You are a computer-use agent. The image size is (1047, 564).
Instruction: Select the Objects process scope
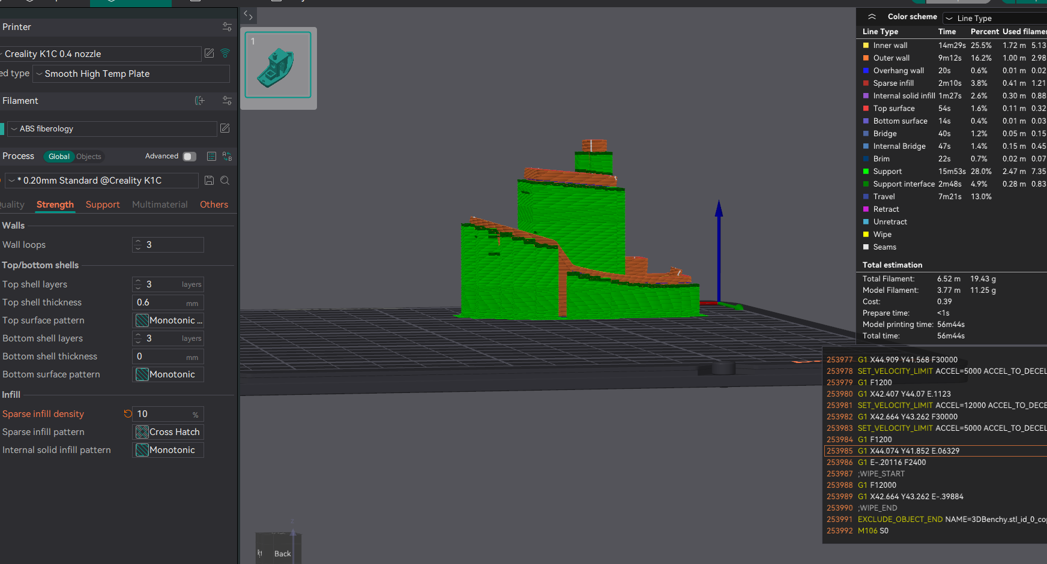click(x=89, y=157)
